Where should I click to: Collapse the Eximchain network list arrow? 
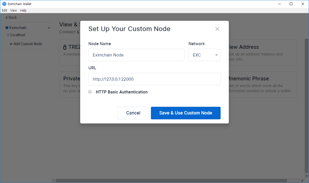[49, 28]
